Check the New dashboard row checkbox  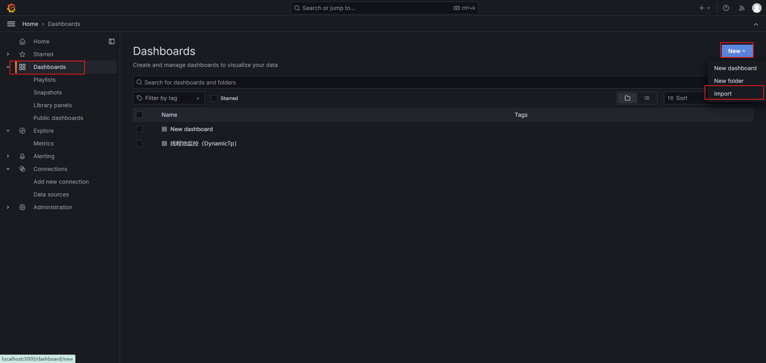point(139,129)
